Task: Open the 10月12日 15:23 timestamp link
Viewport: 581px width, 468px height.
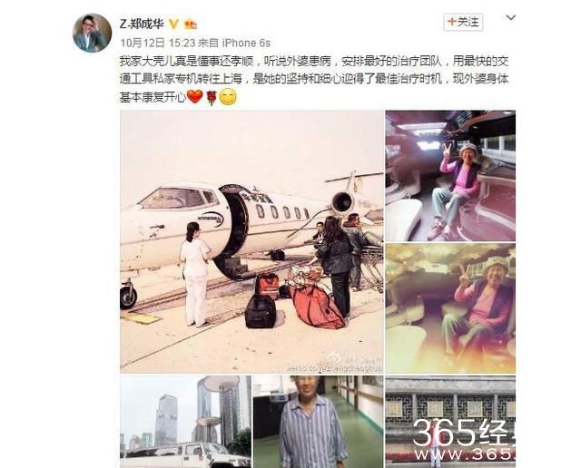Action: point(157,43)
